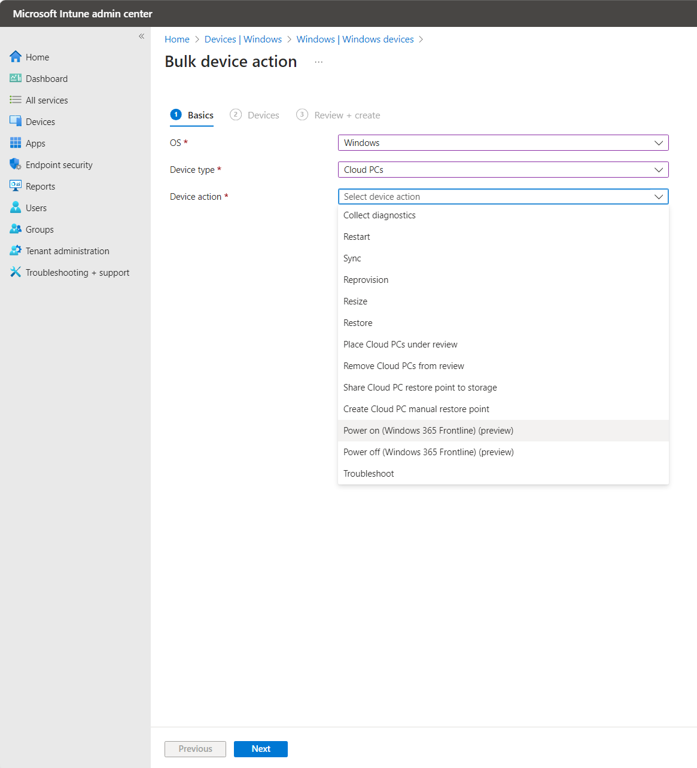Choose Collect diagnostics from the list
This screenshot has height=768, width=697.
point(503,215)
